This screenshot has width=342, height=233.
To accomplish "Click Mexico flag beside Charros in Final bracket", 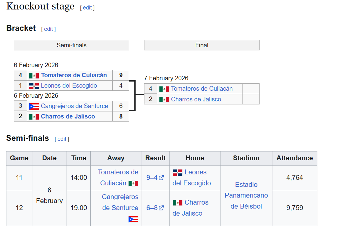I will 164,100.
